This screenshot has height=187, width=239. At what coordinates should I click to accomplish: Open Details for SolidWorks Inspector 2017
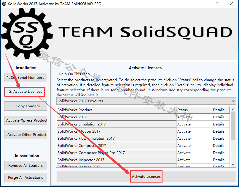pos(221,160)
